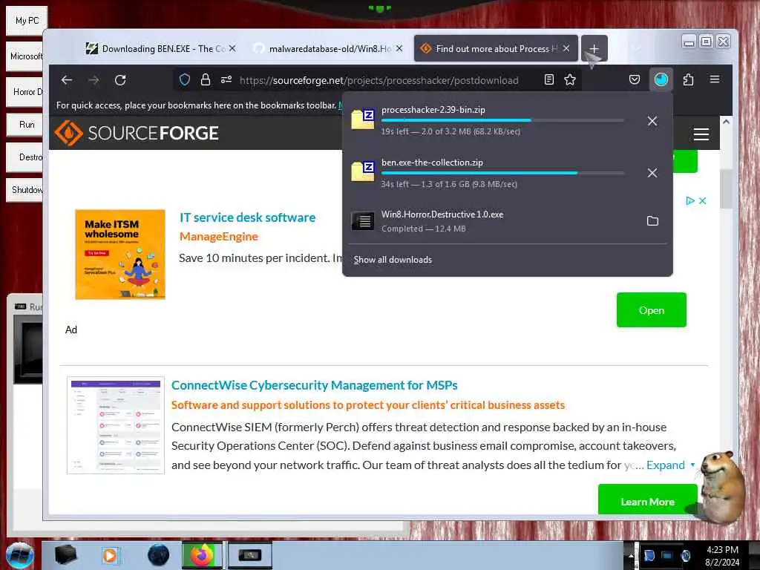Image resolution: width=760 pixels, height=570 pixels.
Task: Open ConnectWise Cybersecurity Management for MSPs link
Action: click(x=314, y=385)
